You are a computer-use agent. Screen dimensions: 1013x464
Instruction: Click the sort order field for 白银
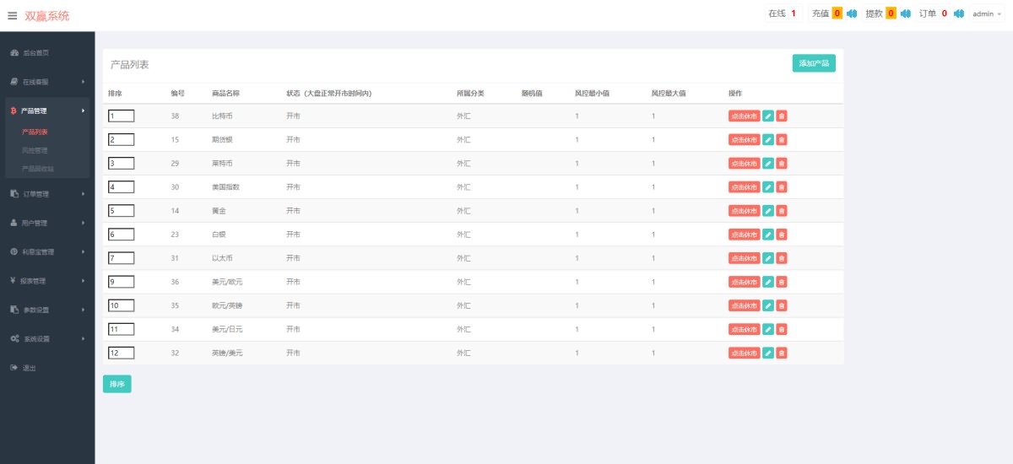[122, 235]
